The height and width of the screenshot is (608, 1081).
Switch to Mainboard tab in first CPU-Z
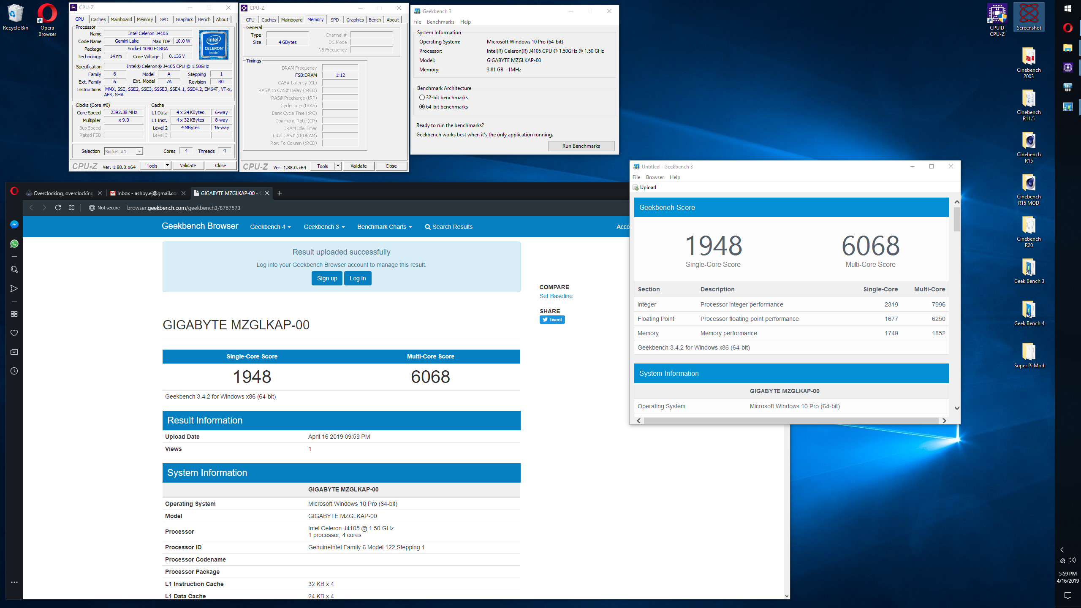click(121, 19)
